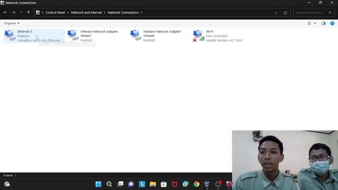Image resolution: width=338 pixels, height=190 pixels.
Task: Click Intel(R) Wireless-AC 9560 text
Action: tap(224, 41)
